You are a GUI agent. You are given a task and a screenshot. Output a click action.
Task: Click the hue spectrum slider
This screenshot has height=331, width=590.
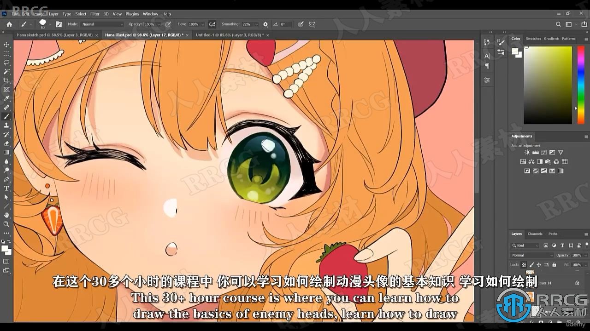[x=581, y=85]
